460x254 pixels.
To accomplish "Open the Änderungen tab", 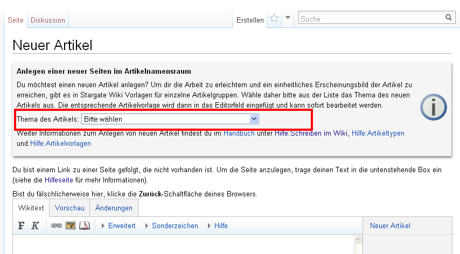I will [114, 208].
